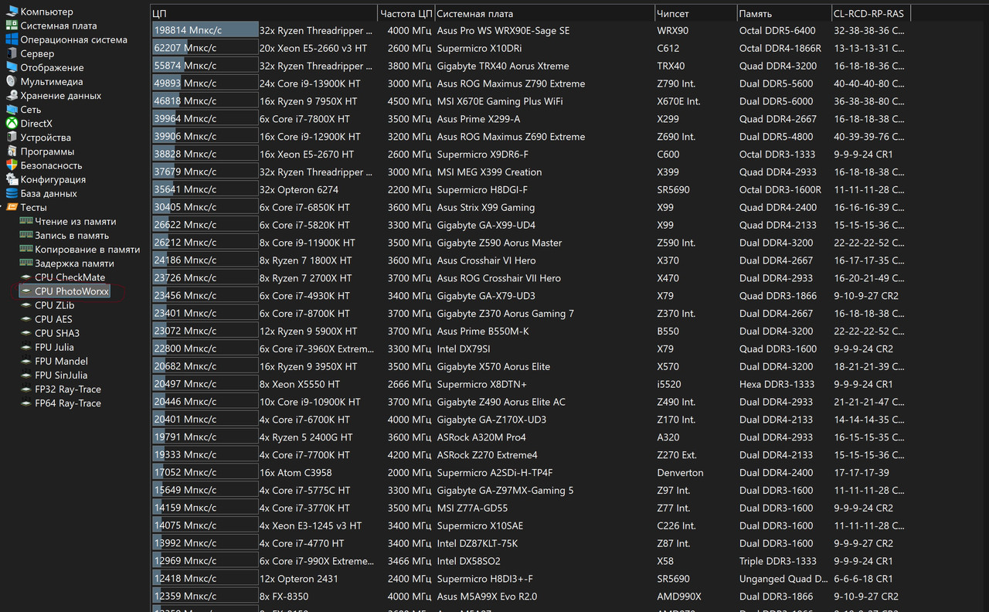Screen dimensions: 989x612
Task: Select the Устройства devices icon
Action: click(12, 138)
